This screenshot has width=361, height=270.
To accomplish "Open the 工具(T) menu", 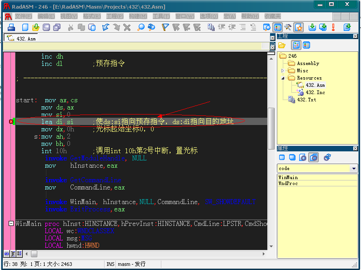I will point(161,16).
